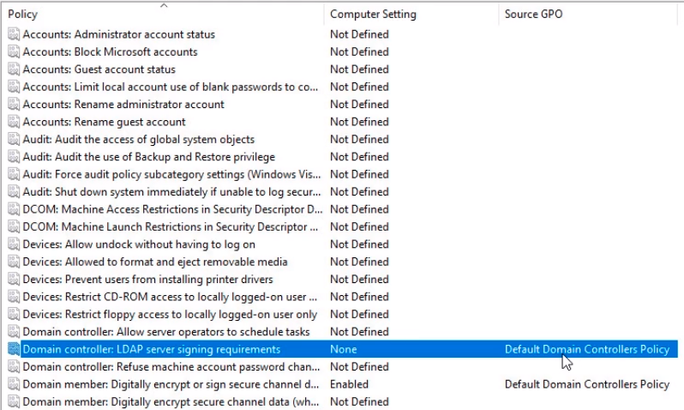Click the policy icon beside Accounts: Administrator account status
Viewport: 684px width, 410px height.
(14, 34)
